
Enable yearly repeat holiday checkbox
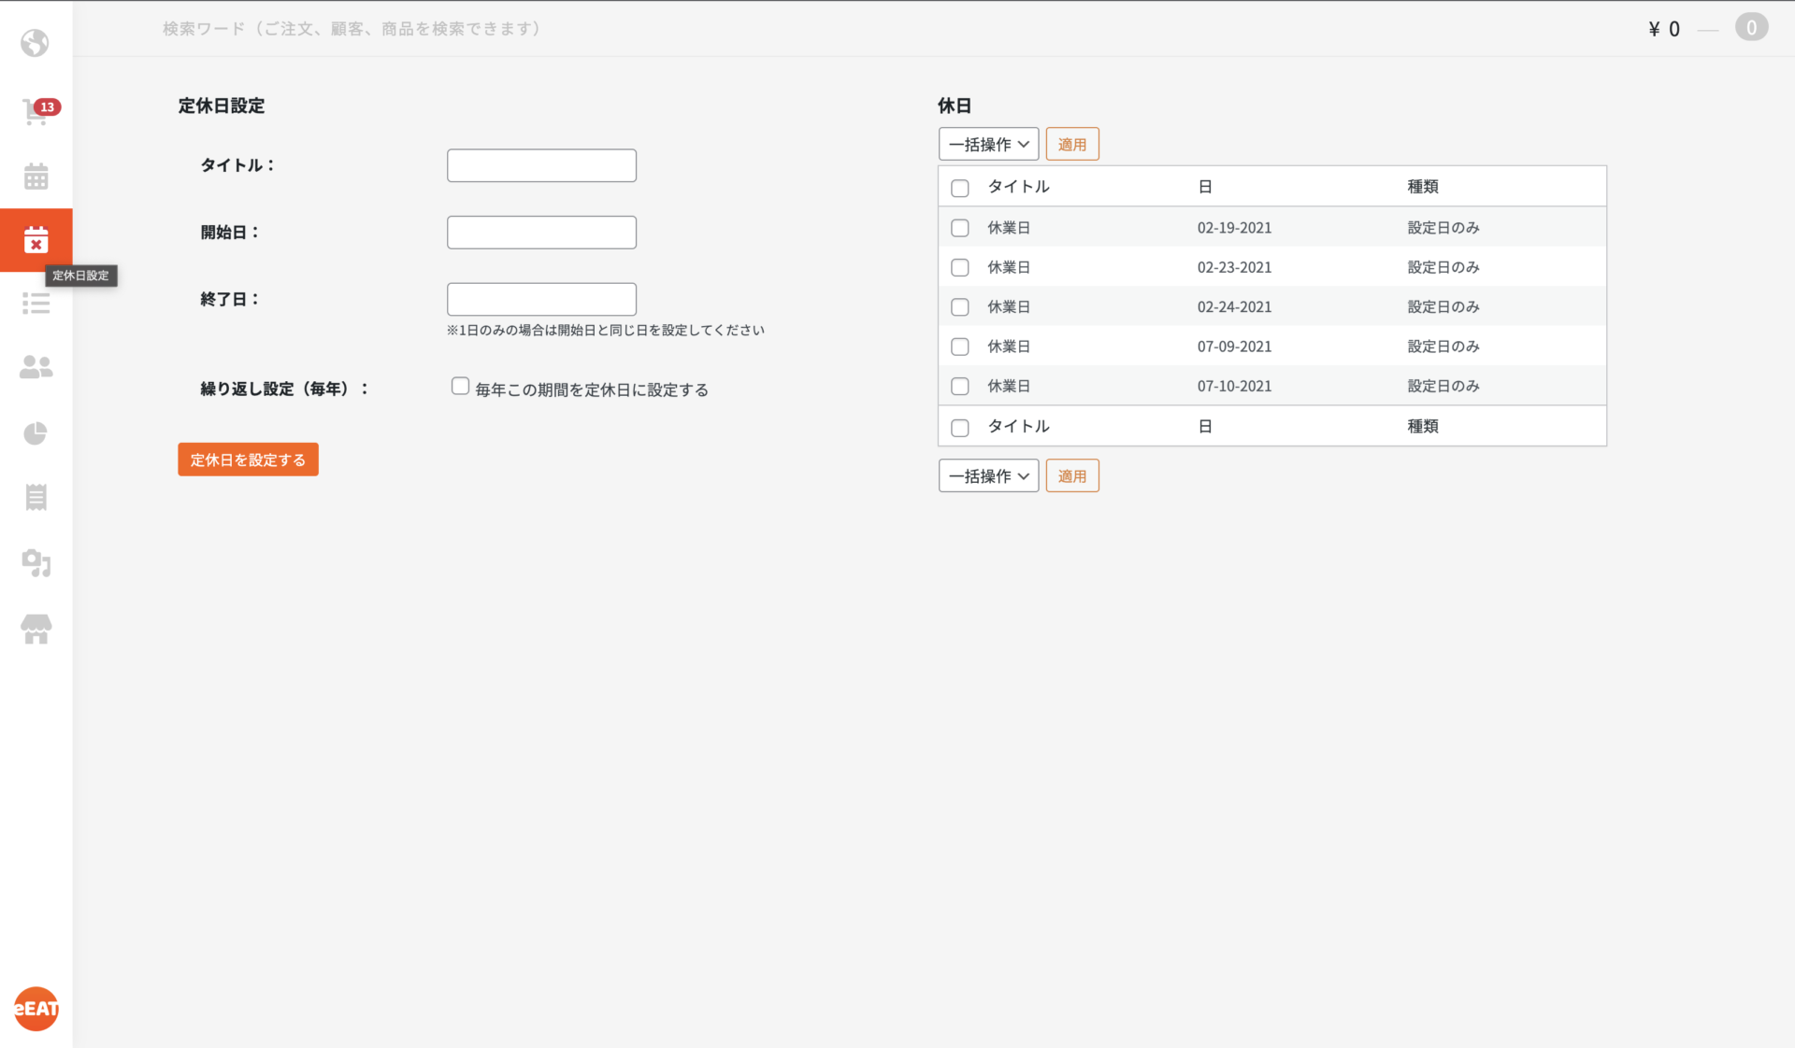tap(460, 387)
